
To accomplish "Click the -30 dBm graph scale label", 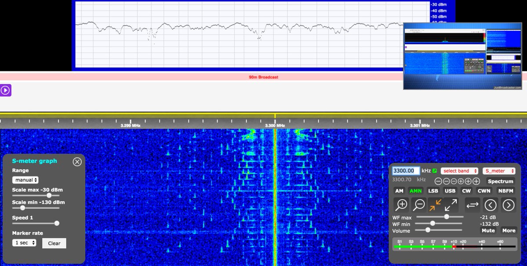I will click(439, 4).
